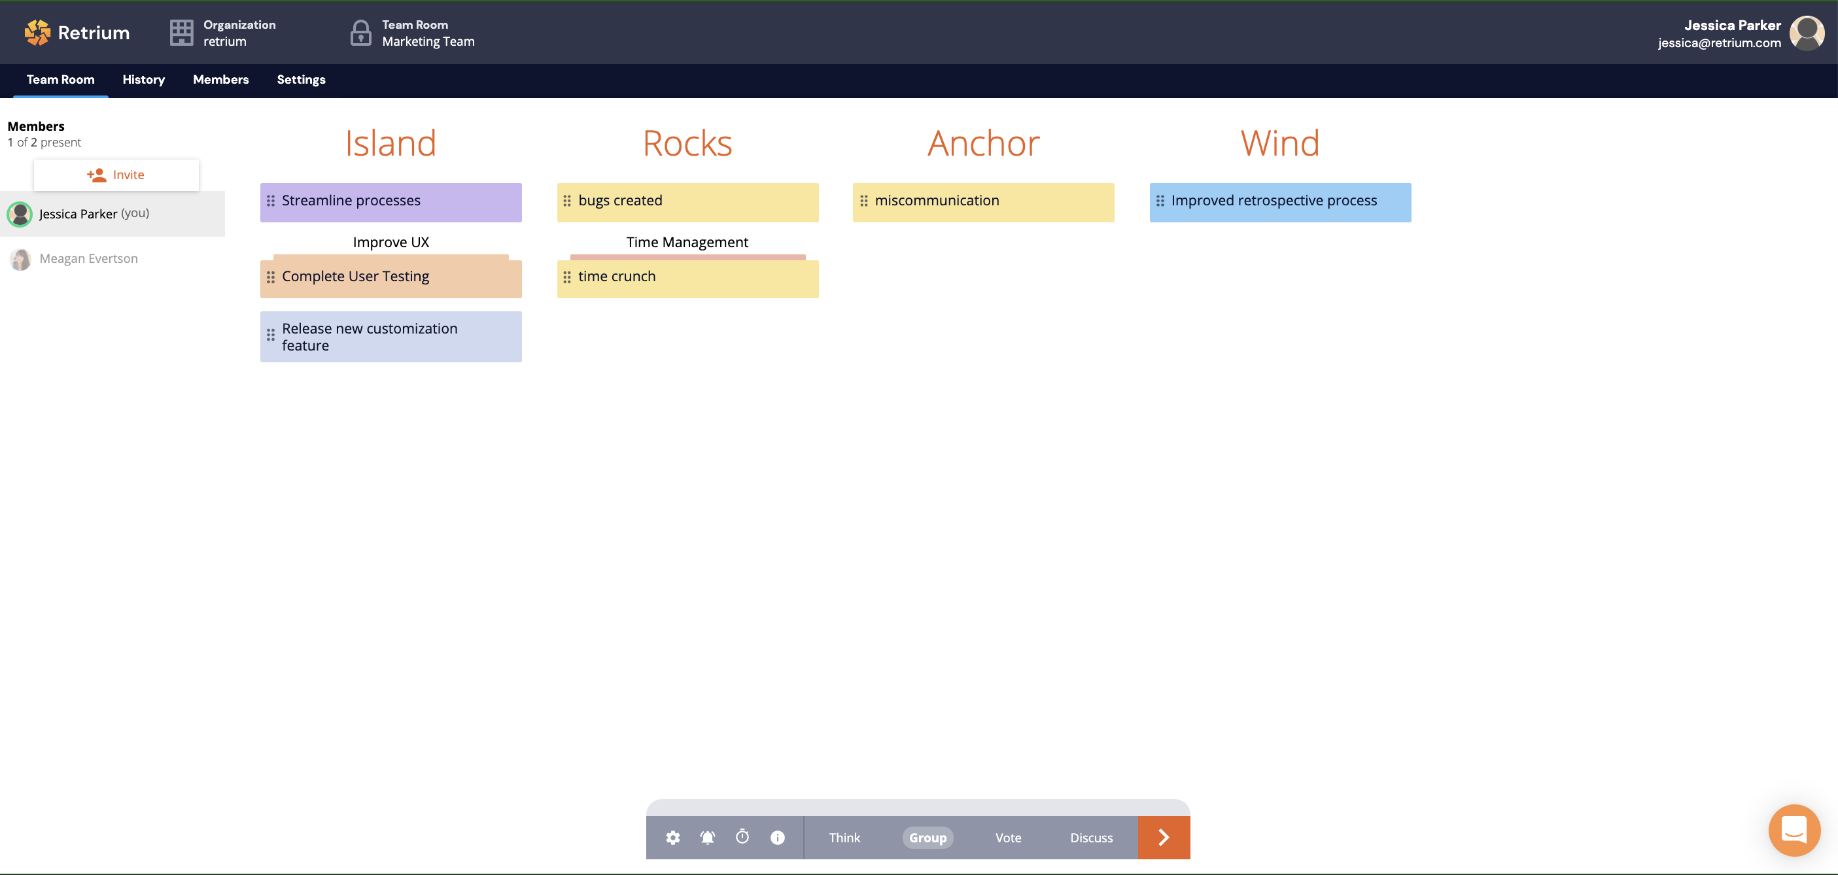Click the Team Room lock icon
This screenshot has width=1838, height=875.
(x=360, y=33)
